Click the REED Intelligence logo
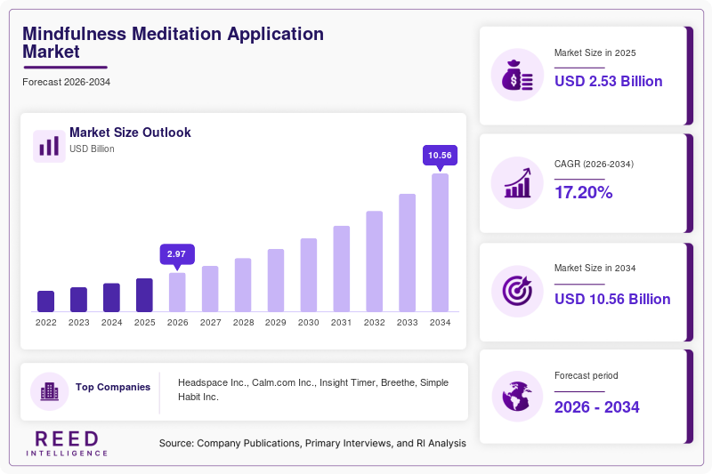 click(67, 443)
